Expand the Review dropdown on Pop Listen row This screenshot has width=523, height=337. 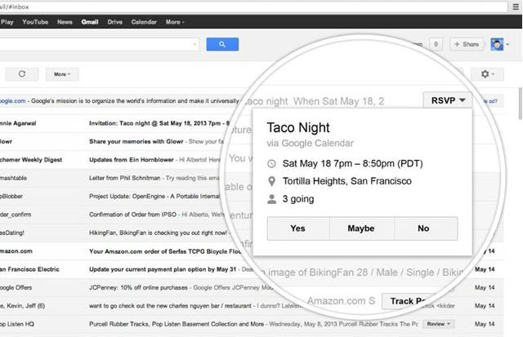438,324
